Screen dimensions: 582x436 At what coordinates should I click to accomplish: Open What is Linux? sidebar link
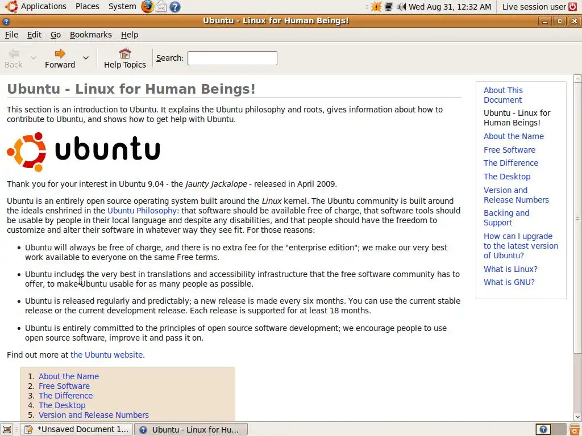[x=510, y=269]
